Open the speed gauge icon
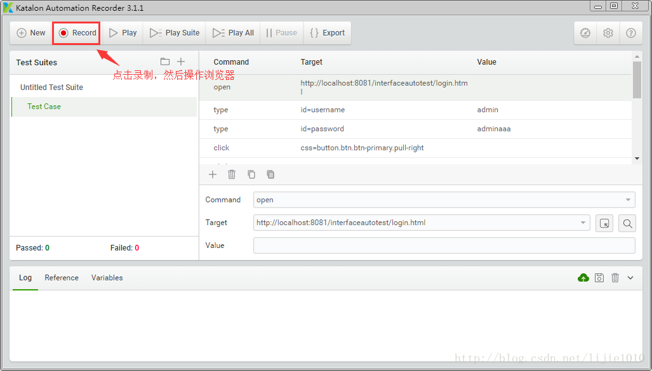Screen dimensions: 652x371 coord(585,33)
